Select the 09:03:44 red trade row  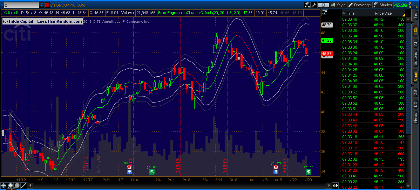click(x=374, y=114)
